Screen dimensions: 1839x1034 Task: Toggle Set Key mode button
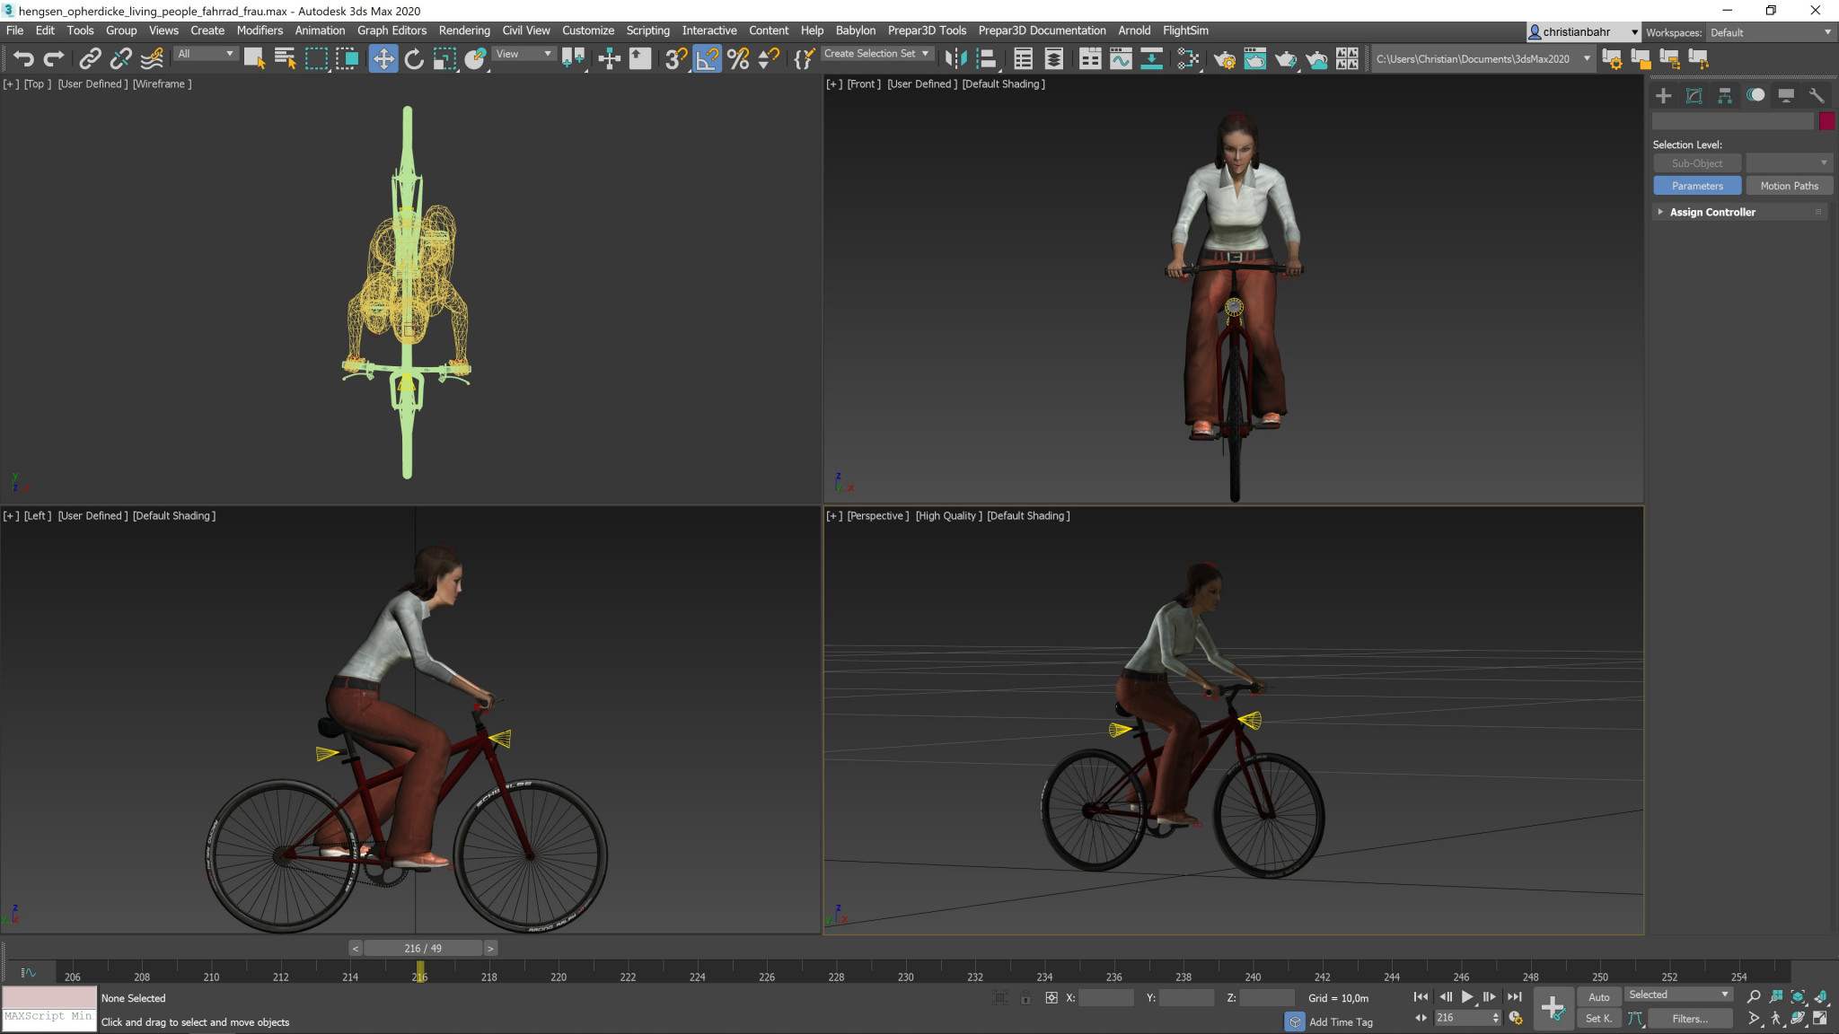[1598, 1019]
